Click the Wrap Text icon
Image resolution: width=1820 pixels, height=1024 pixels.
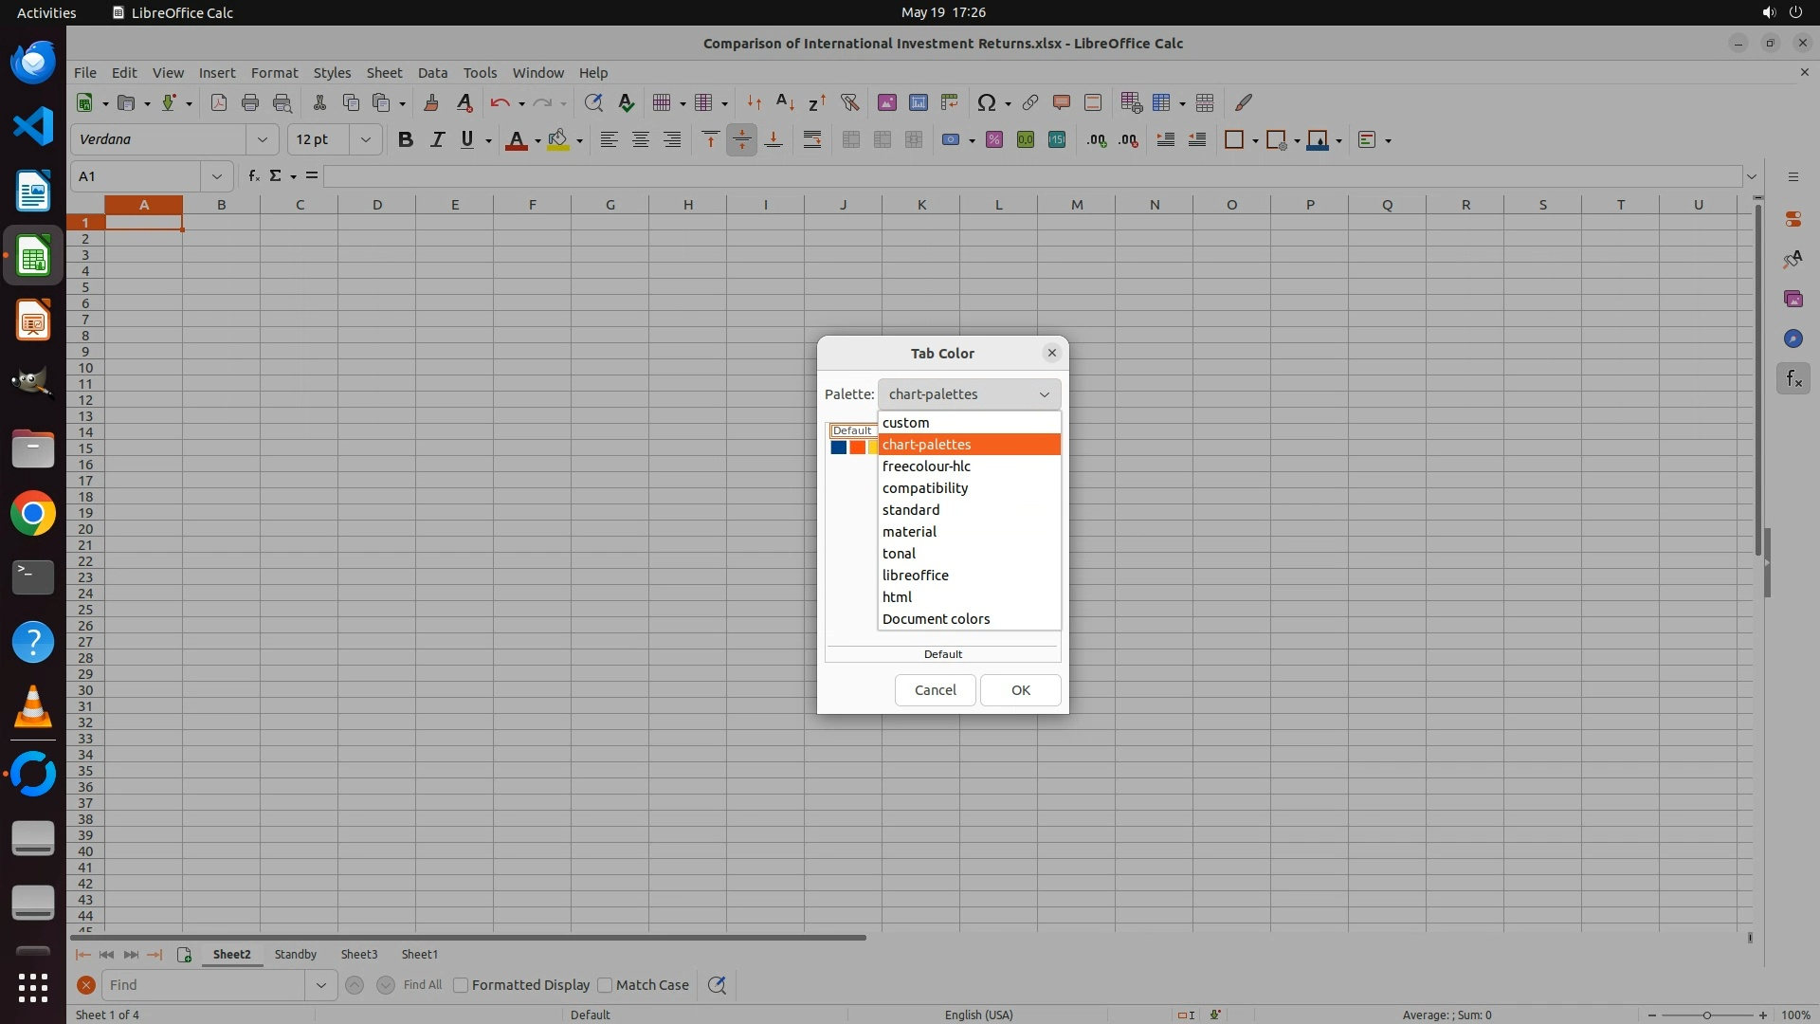[812, 139]
